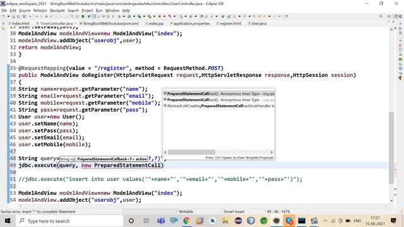Viewport: 404px width, 227px height.
Task: Click the Save icon in the toolbar
Action: click(13, 16)
